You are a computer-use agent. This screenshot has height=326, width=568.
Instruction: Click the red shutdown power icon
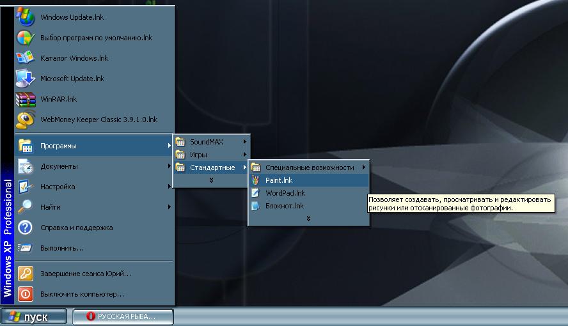pyautogui.click(x=26, y=294)
